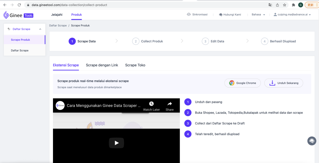Click the Edit Data step label
This screenshot has height=163, width=319.
point(217,41)
